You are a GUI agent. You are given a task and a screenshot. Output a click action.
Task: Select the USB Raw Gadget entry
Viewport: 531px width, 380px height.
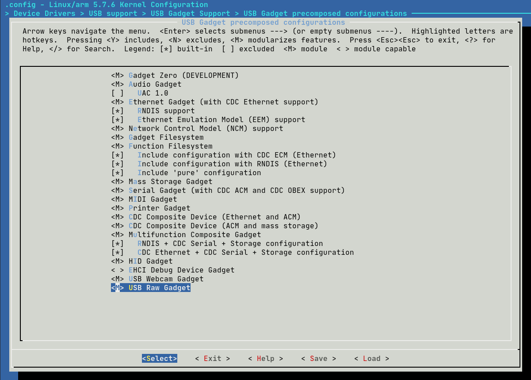[159, 288]
